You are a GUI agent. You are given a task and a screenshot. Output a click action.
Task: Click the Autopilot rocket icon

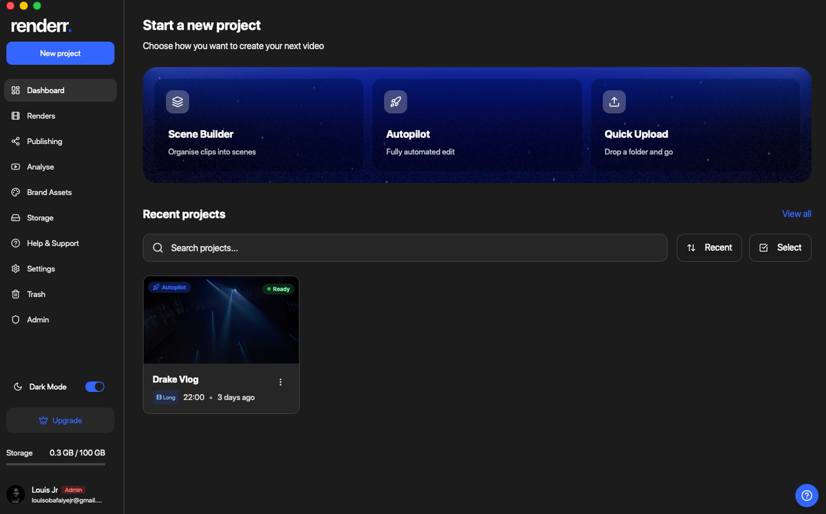pos(396,102)
